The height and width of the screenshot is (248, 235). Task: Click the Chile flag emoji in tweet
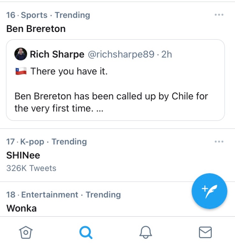click(x=21, y=71)
